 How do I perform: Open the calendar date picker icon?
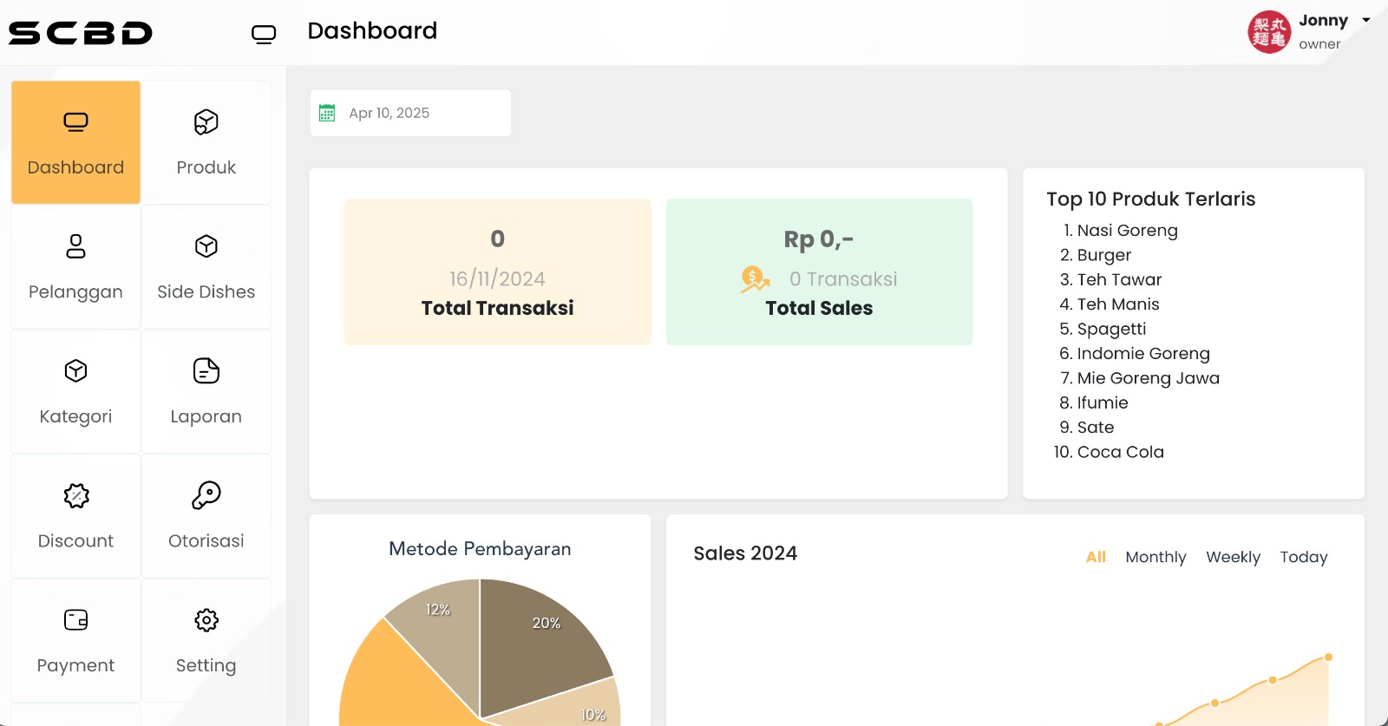coord(327,113)
